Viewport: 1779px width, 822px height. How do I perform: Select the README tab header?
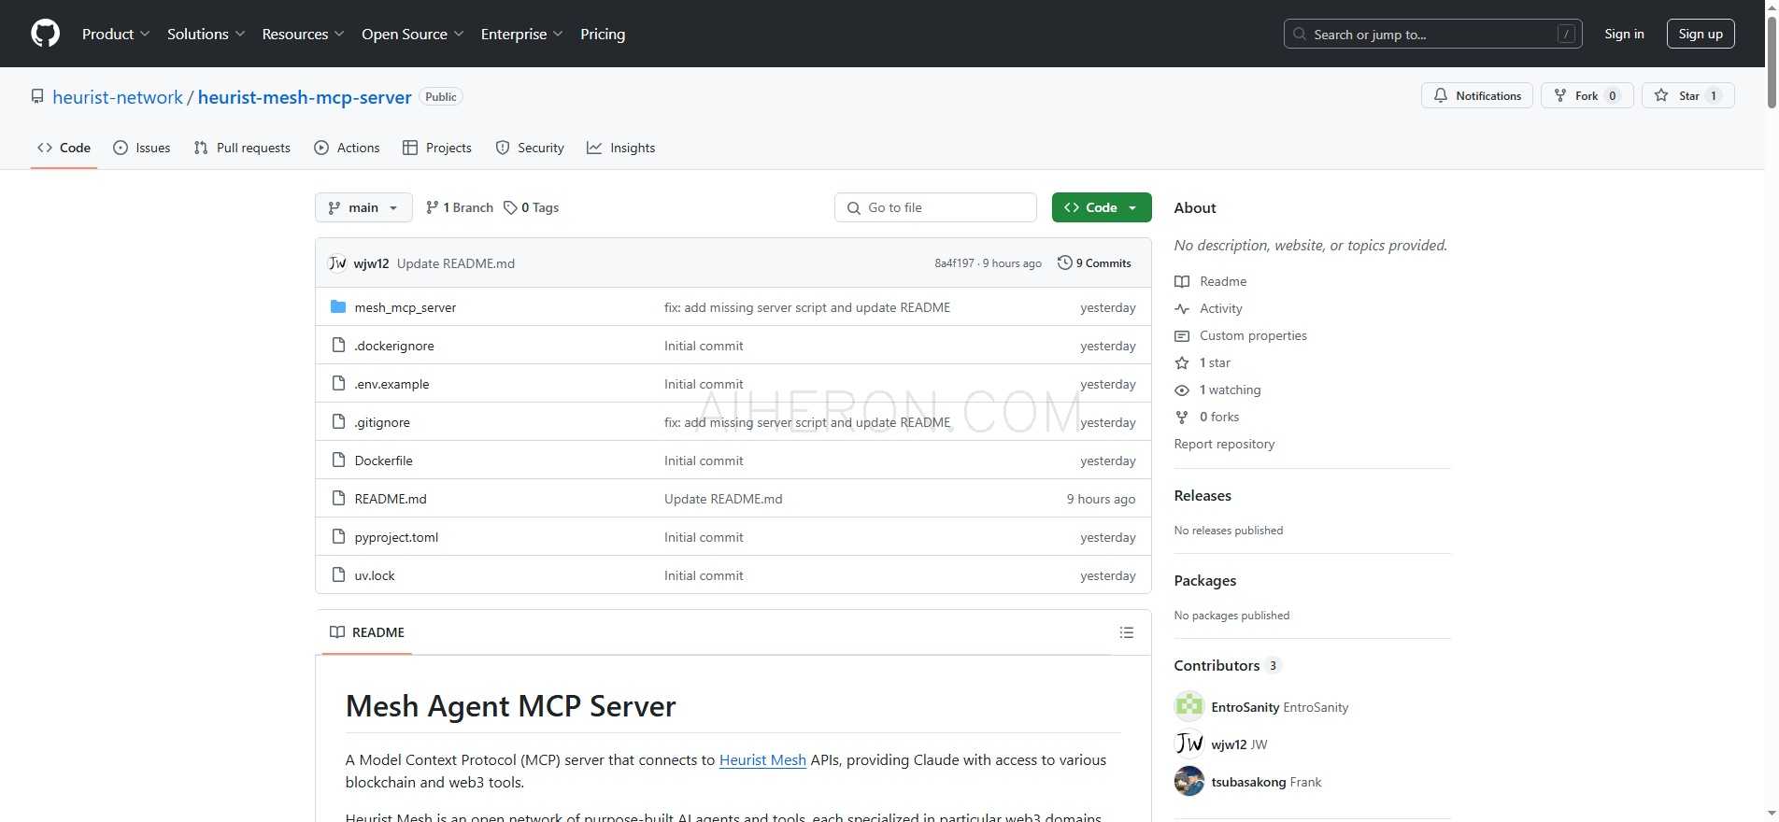tap(367, 632)
